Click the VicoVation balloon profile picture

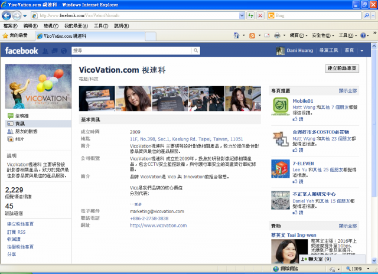click(38, 86)
